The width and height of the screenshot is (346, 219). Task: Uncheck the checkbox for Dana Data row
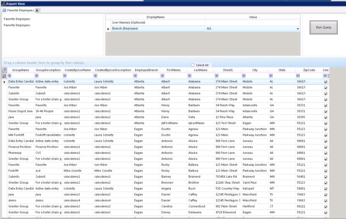(326, 117)
